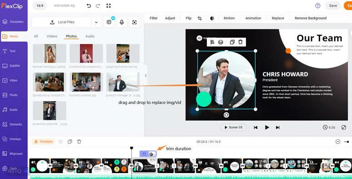Select the Woman Holding a Laptop photo
The image size is (352, 179).
pos(50,54)
